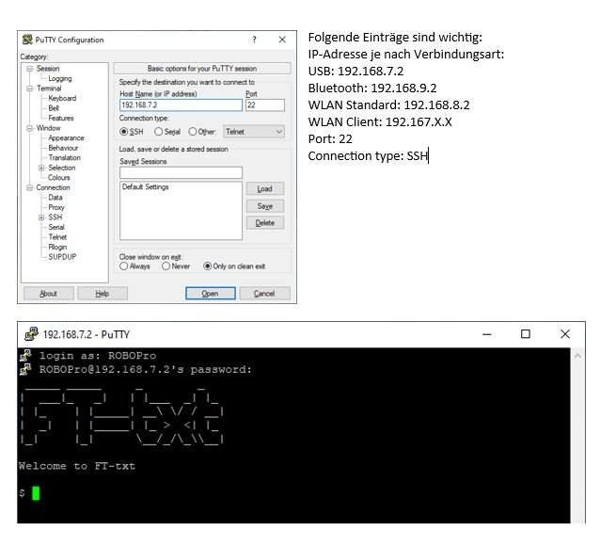The image size is (616, 547).
Task: Select Data in the category tree
Action: pyautogui.click(x=55, y=198)
